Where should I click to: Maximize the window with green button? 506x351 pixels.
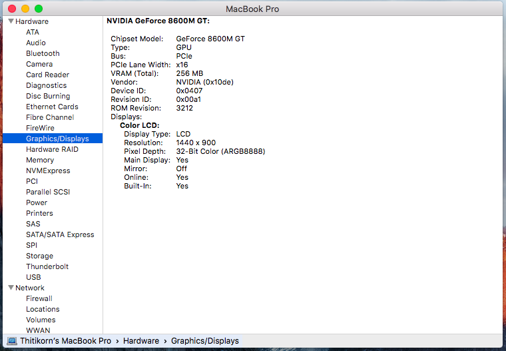click(39, 9)
